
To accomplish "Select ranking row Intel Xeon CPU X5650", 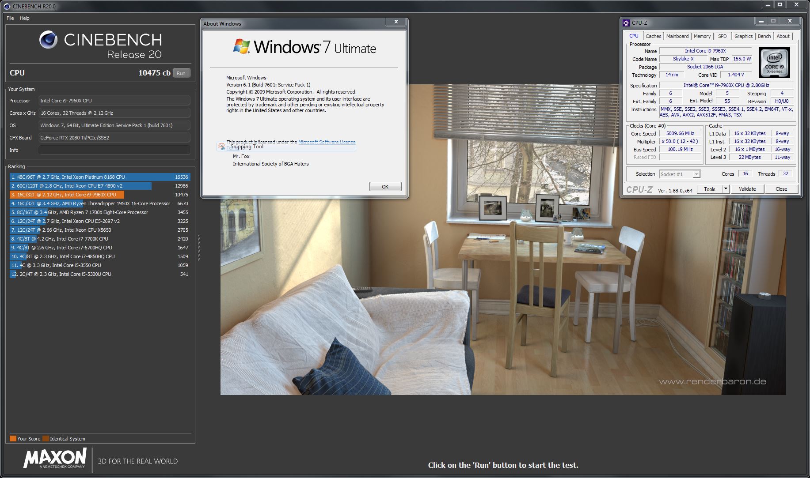I will tap(100, 230).
